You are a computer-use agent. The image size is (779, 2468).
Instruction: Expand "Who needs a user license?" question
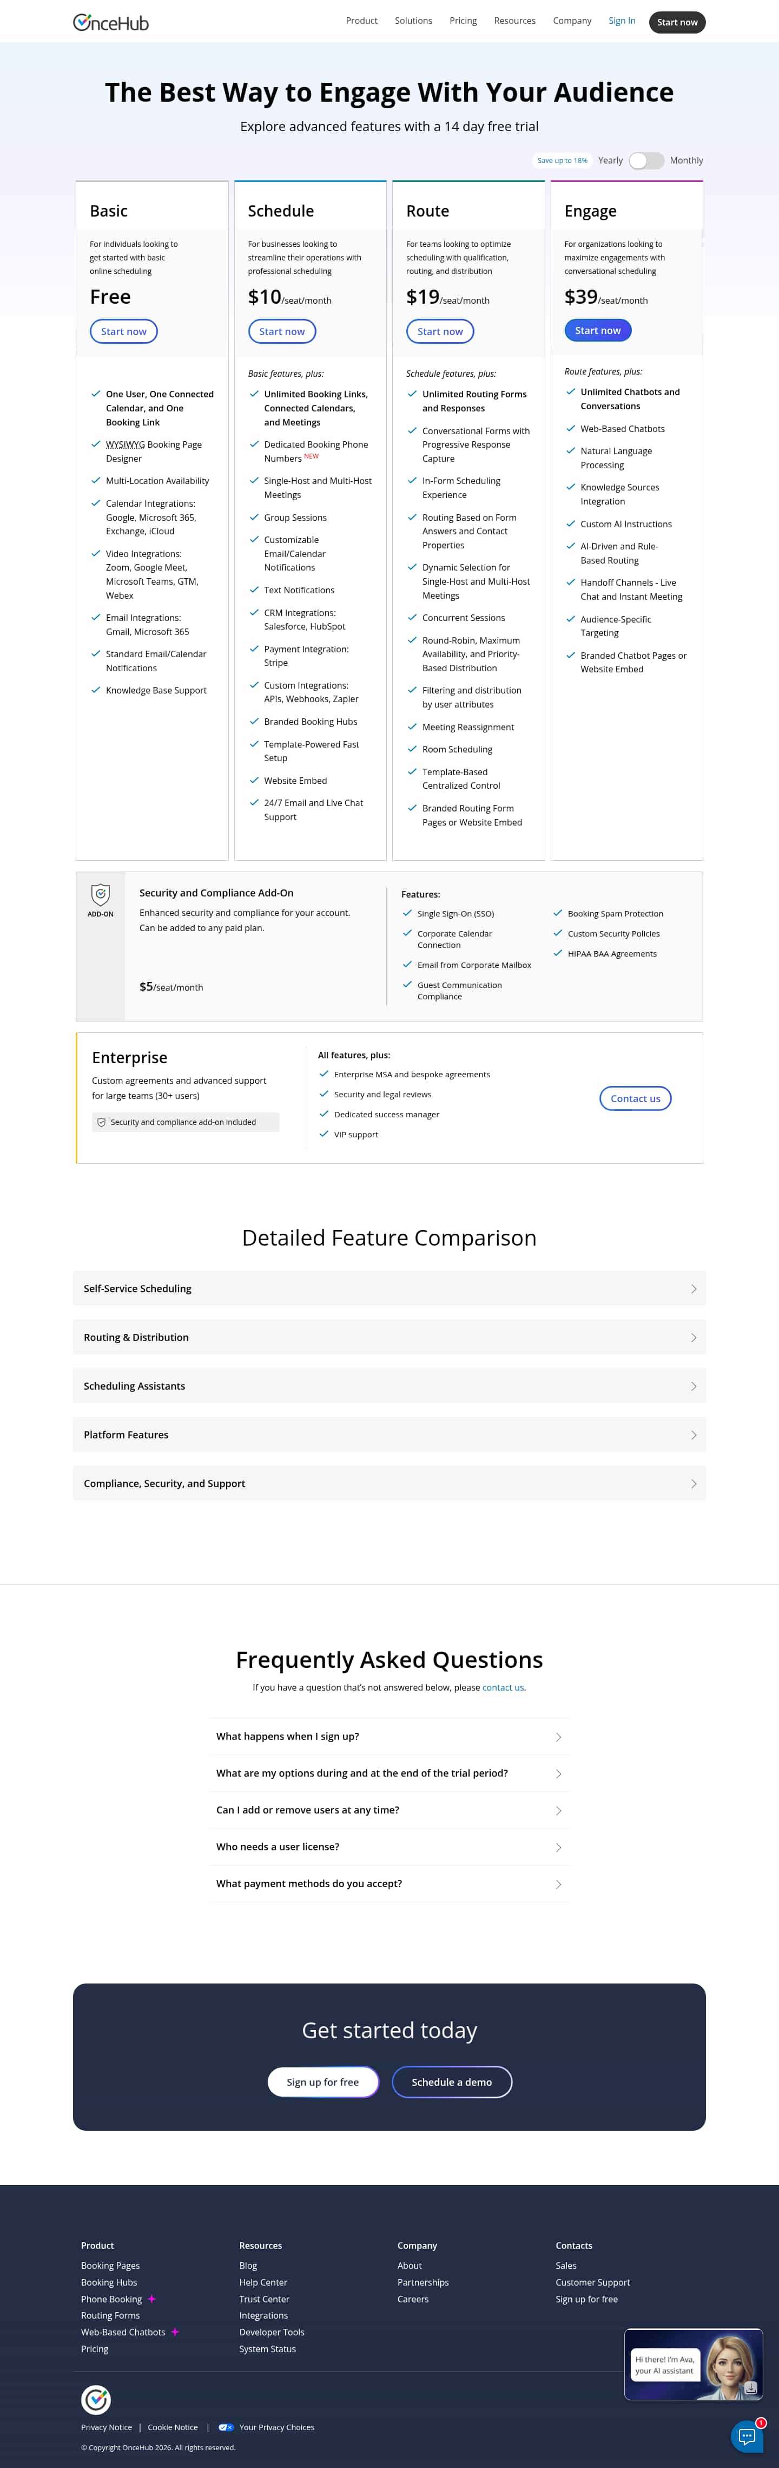point(388,1846)
